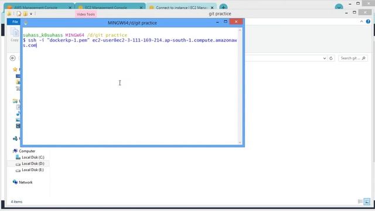The width and height of the screenshot is (375, 211).
Task: Open a new browser tab
Action: 223,7
